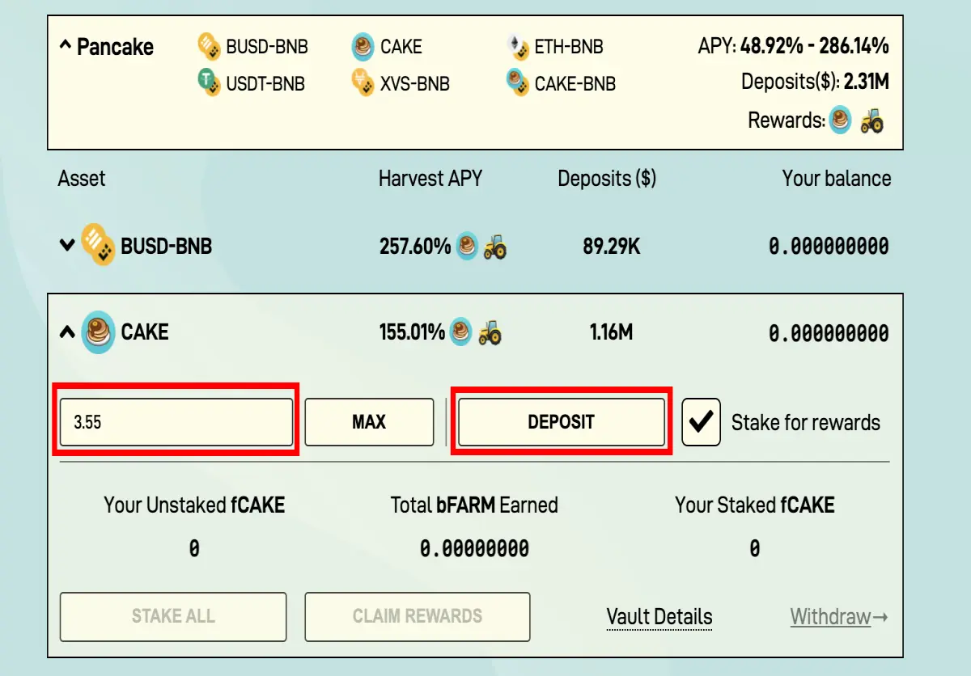Click the BUSD-BNB token icon in Pancake header
Image resolution: width=971 pixels, height=676 pixels.
click(x=209, y=46)
